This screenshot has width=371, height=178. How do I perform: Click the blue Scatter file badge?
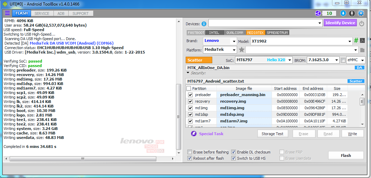pyautogui.click(x=355, y=81)
